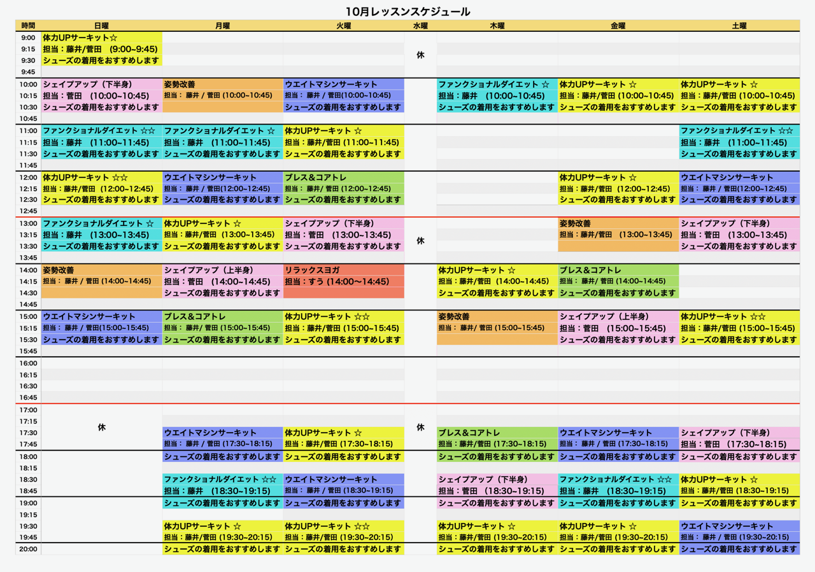Click the 担当:すう (14:00~14:45) cell
Image resolution: width=815 pixels, height=572 pixels.
pyautogui.click(x=344, y=281)
